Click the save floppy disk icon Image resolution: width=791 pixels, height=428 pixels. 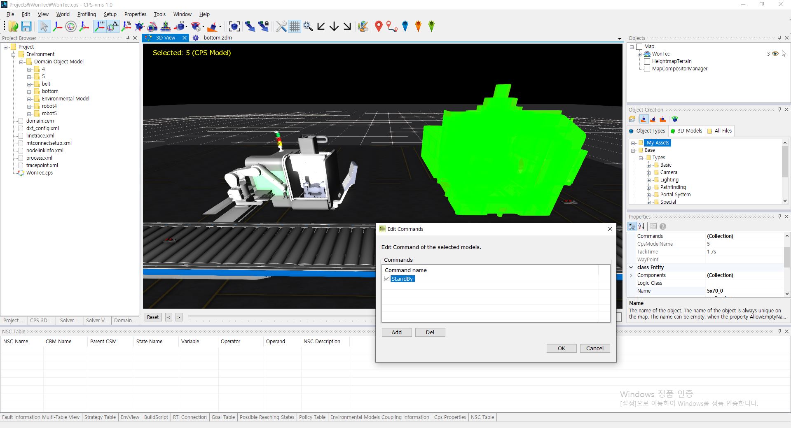(x=26, y=26)
